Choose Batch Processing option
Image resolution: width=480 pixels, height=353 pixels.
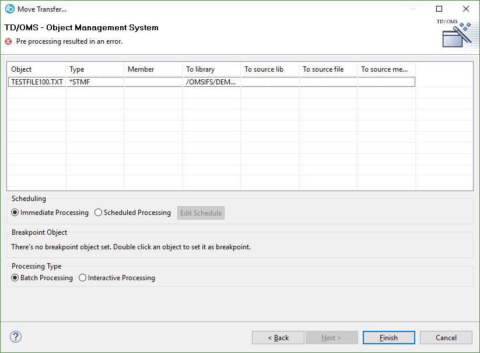click(15, 278)
